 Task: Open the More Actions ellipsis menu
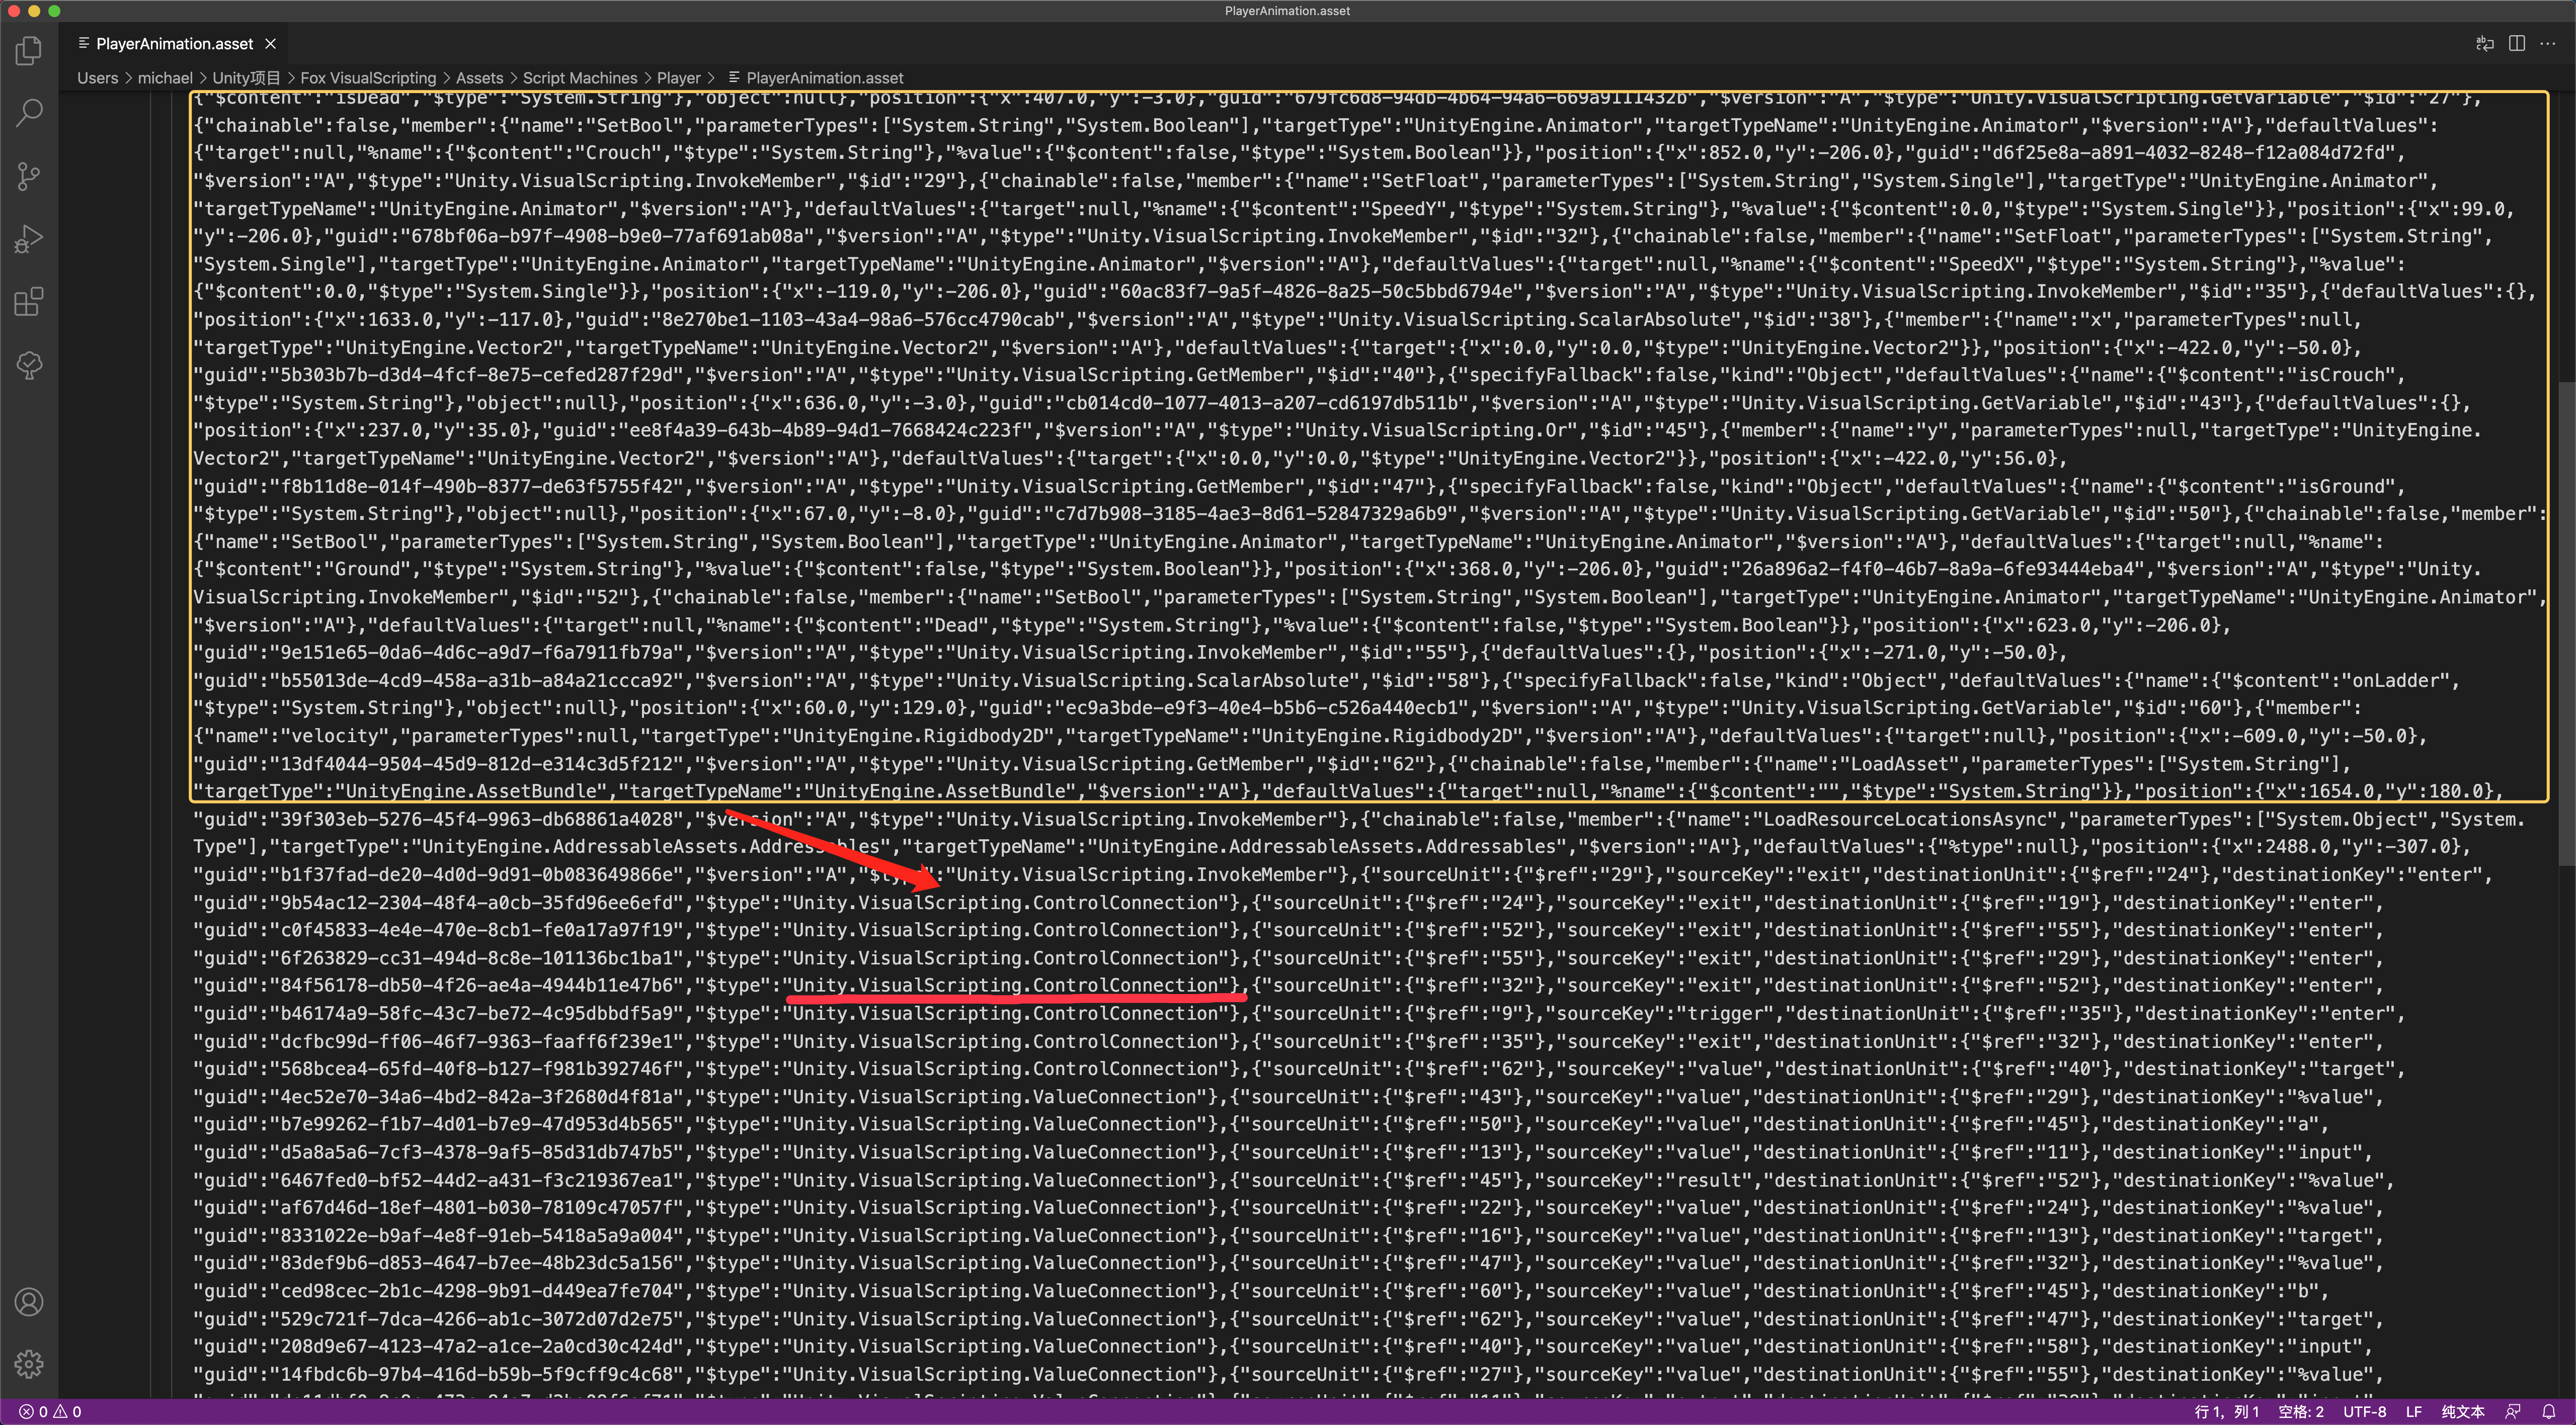coord(2548,43)
